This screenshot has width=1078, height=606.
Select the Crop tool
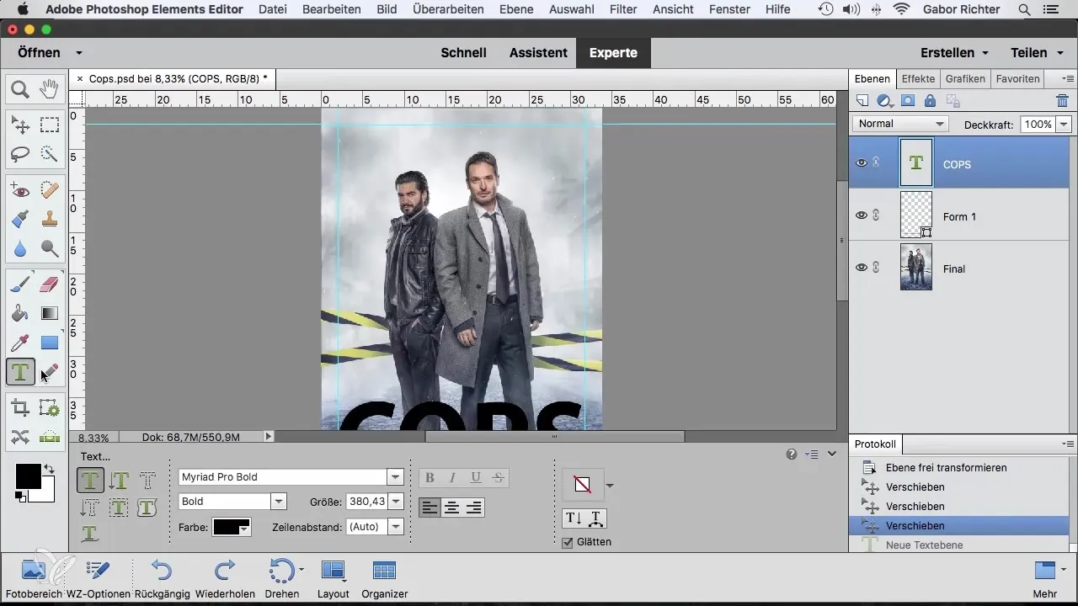pyautogui.click(x=20, y=408)
